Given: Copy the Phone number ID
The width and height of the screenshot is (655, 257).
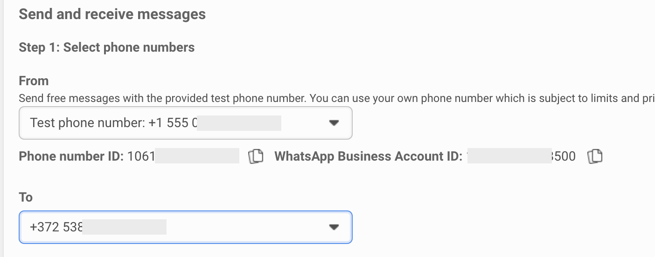Looking at the screenshot, I should 256,156.
